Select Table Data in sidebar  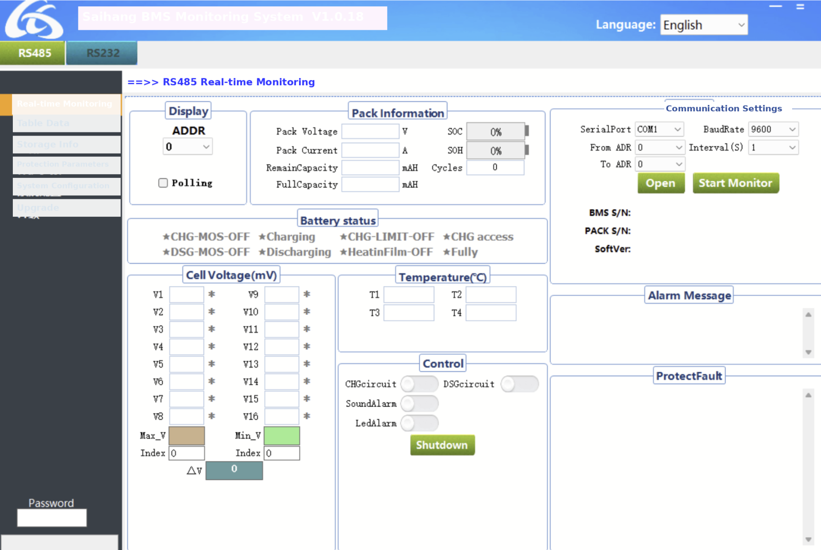click(x=67, y=123)
